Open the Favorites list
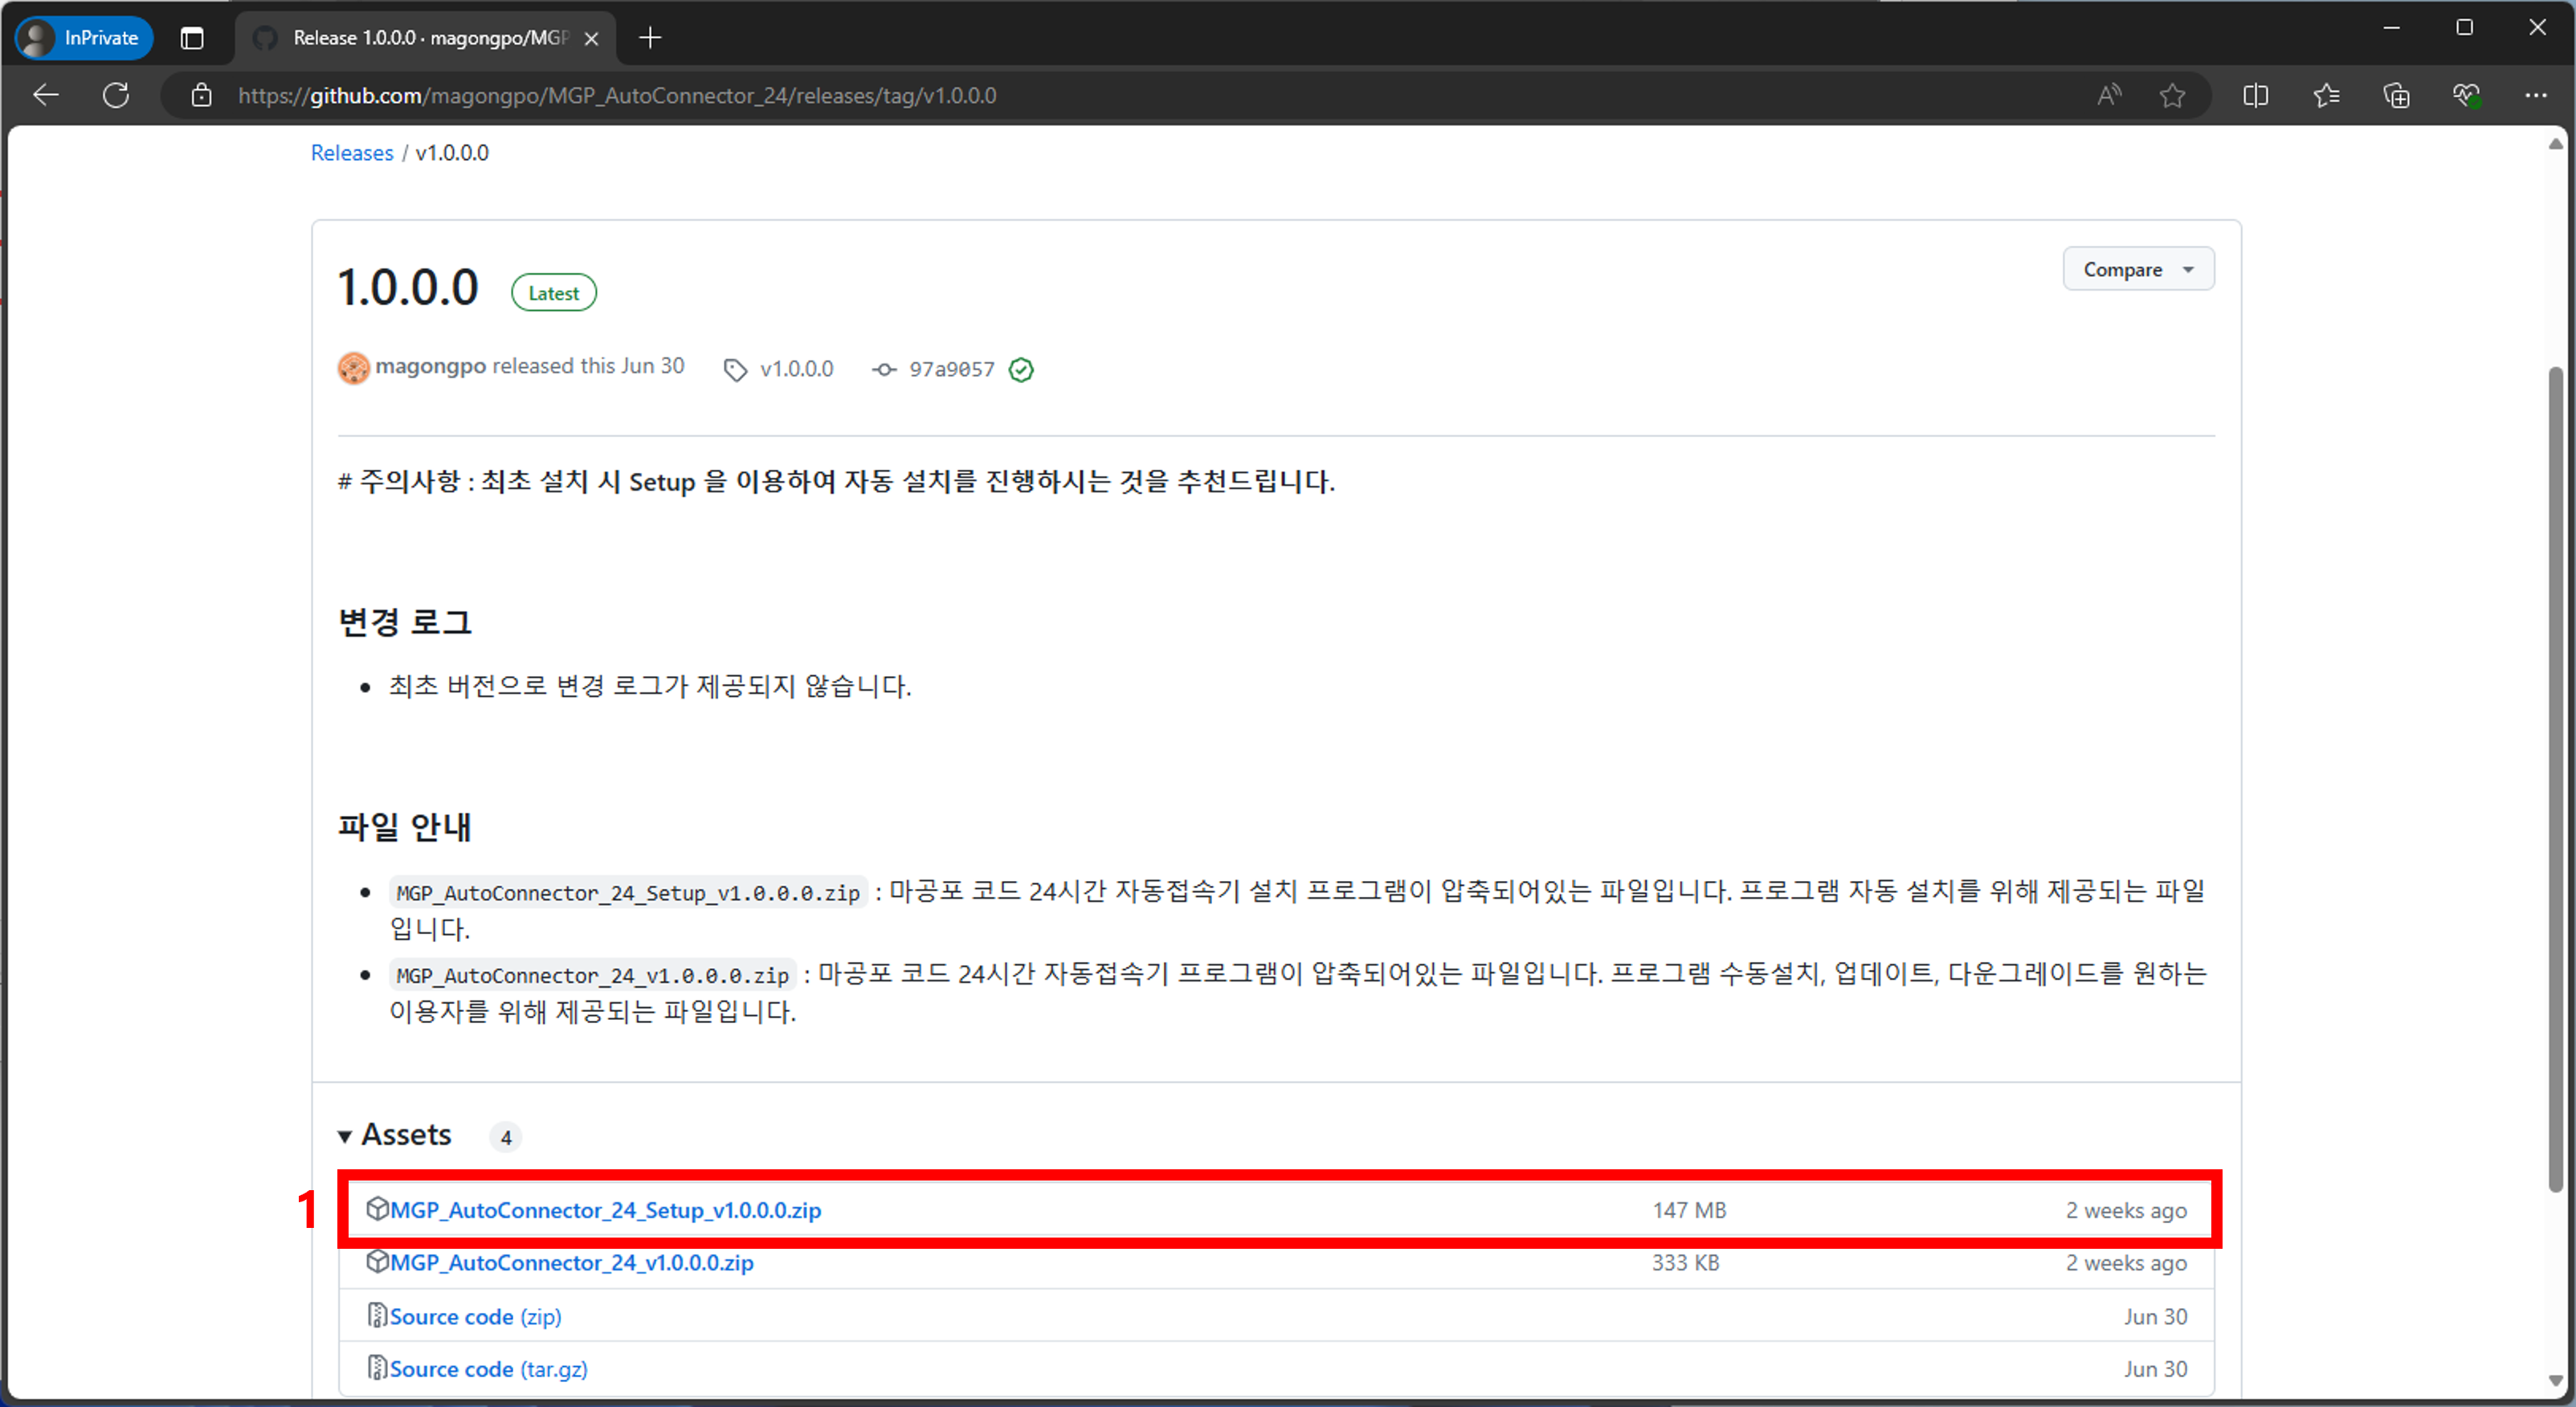Viewport: 2576px width, 1407px height. click(2326, 95)
